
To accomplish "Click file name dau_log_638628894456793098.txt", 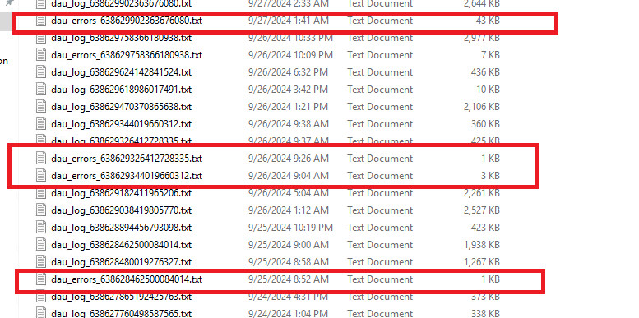I will click(x=122, y=227).
